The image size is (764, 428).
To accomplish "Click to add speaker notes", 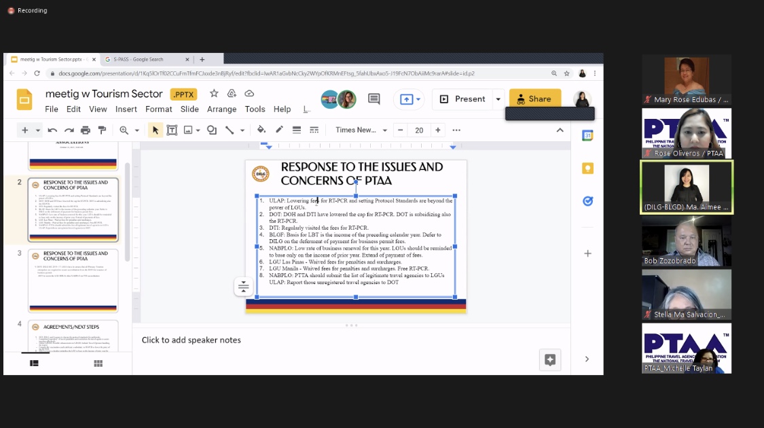I will [x=192, y=340].
